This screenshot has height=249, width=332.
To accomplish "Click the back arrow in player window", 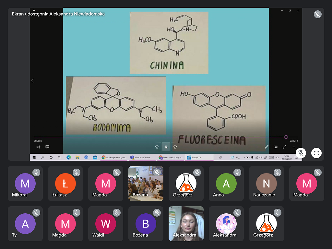I will (34, 10).
